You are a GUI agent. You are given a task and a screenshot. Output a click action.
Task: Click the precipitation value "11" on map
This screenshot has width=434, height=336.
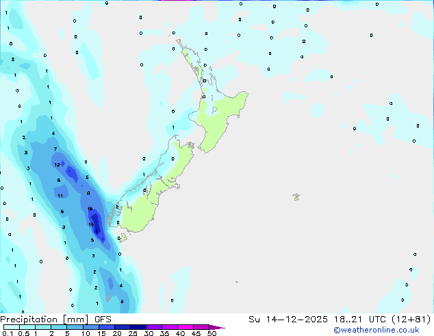(x=60, y=195)
